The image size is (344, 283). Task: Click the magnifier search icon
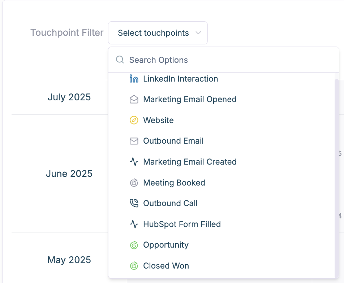click(120, 60)
